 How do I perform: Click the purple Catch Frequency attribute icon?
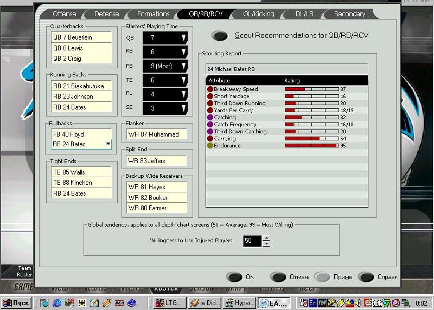[210, 124]
